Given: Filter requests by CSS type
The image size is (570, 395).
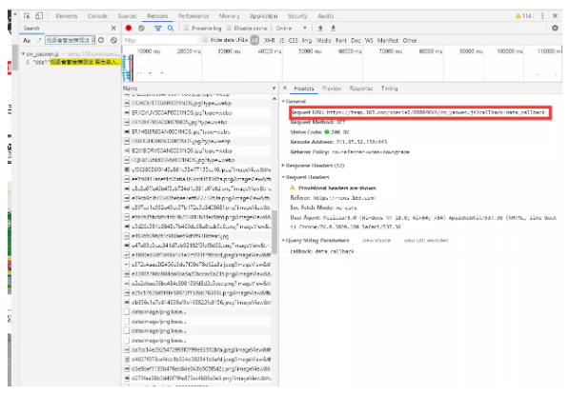Looking at the screenshot, I should click(293, 40).
